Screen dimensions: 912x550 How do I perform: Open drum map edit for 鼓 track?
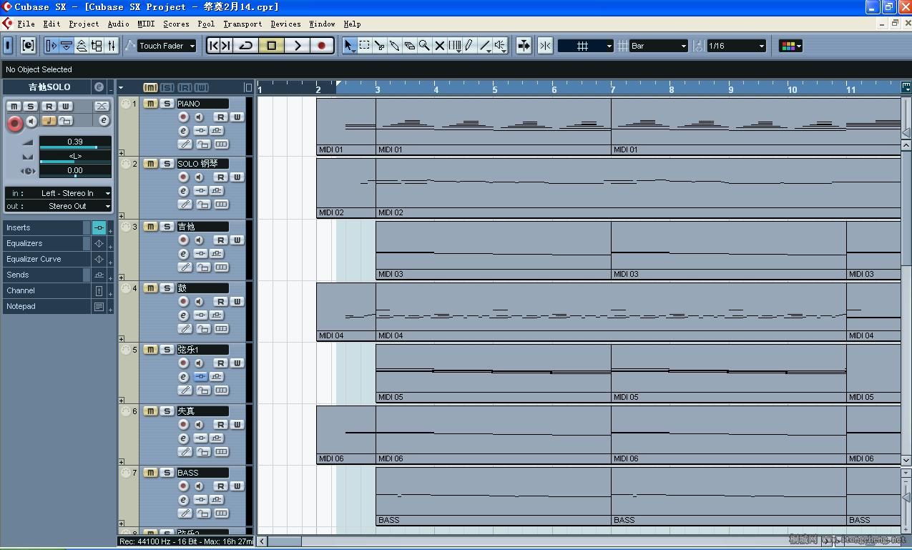(185, 329)
